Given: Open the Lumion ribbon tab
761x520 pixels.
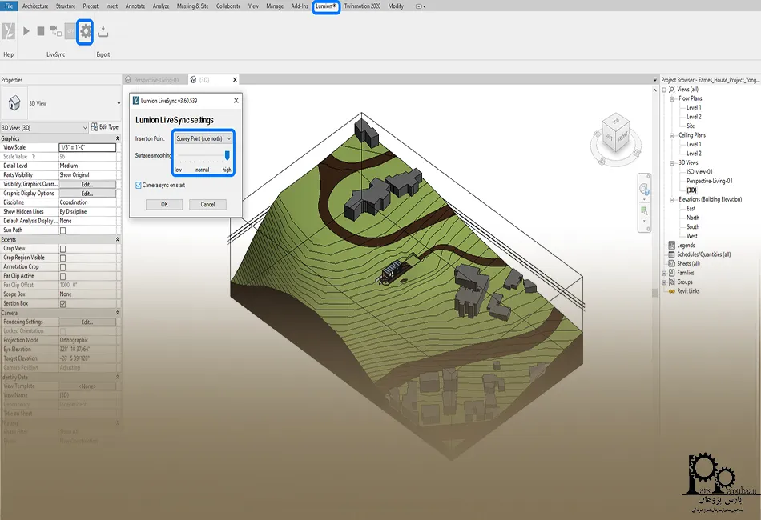Looking at the screenshot, I should pos(325,6).
